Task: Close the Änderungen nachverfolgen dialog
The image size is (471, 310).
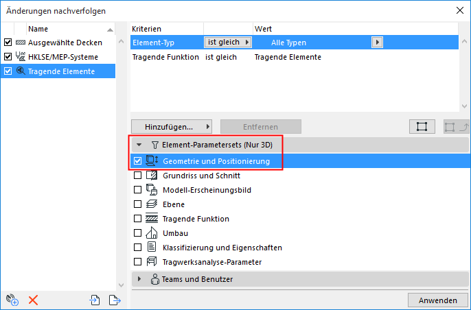Action: pyautogui.click(x=460, y=10)
